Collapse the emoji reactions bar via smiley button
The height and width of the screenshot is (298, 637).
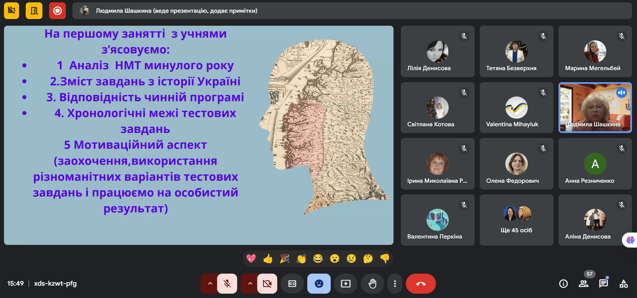(319, 284)
